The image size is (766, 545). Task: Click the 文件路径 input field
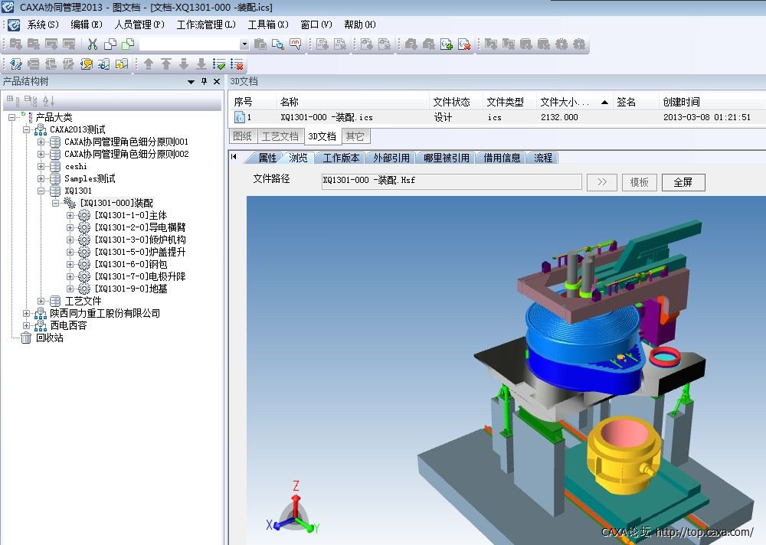[451, 181]
